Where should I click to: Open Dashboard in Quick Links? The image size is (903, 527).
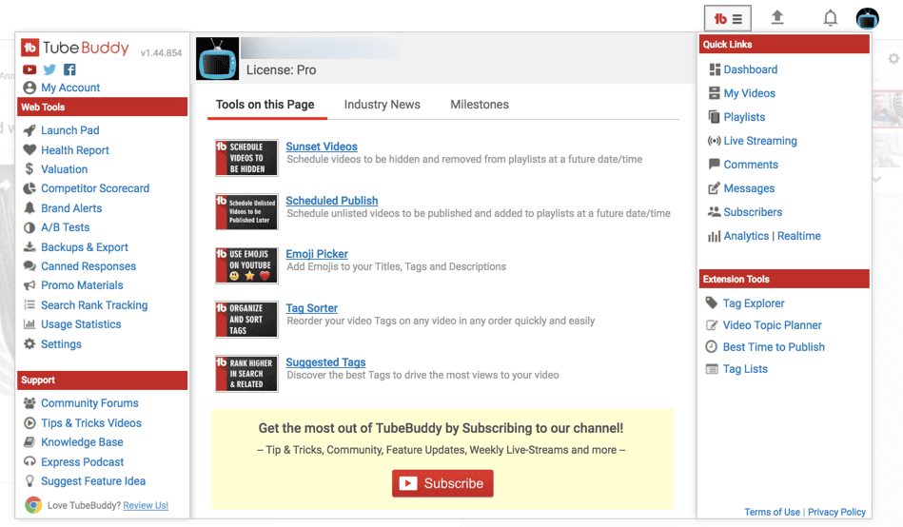[x=751, y=69]
